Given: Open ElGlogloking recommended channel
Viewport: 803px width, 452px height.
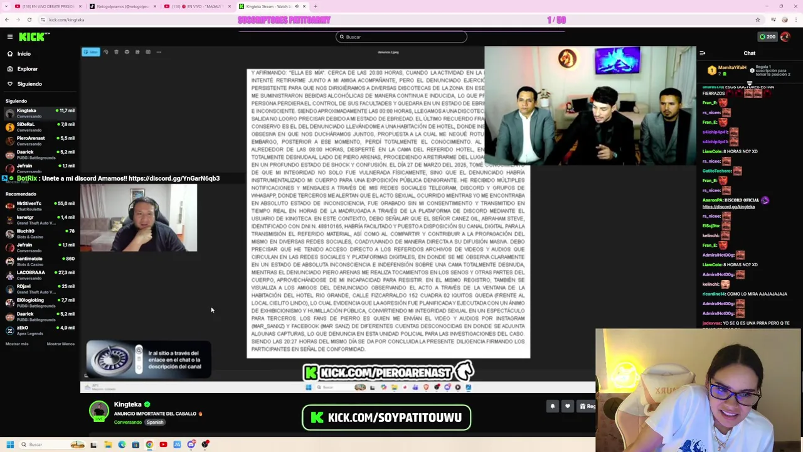Looking at the screenshot, I should pos(39,303).
